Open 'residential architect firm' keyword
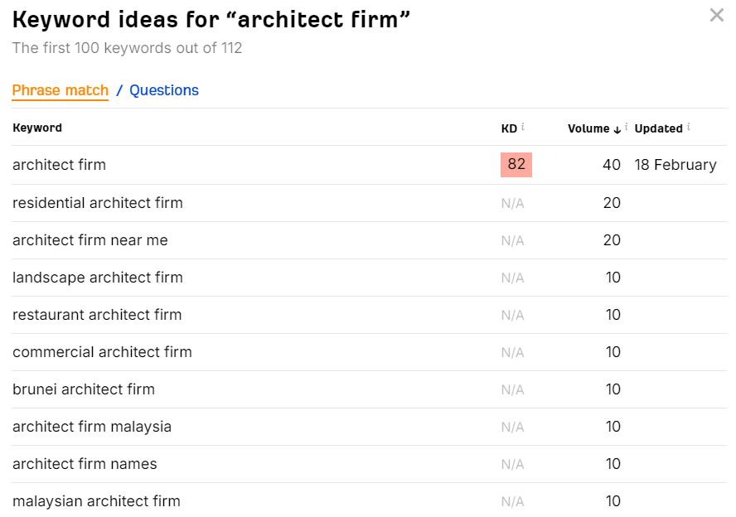736x517 pixels. [x=98, y=203]
